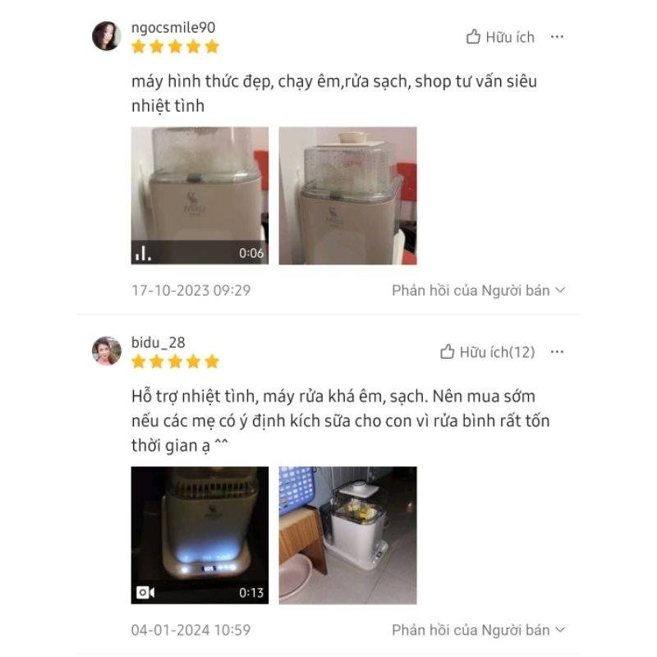Expand seller reply under ngocsmile90's review
This screenshot has height=657, width=657.
coord(479,291)
